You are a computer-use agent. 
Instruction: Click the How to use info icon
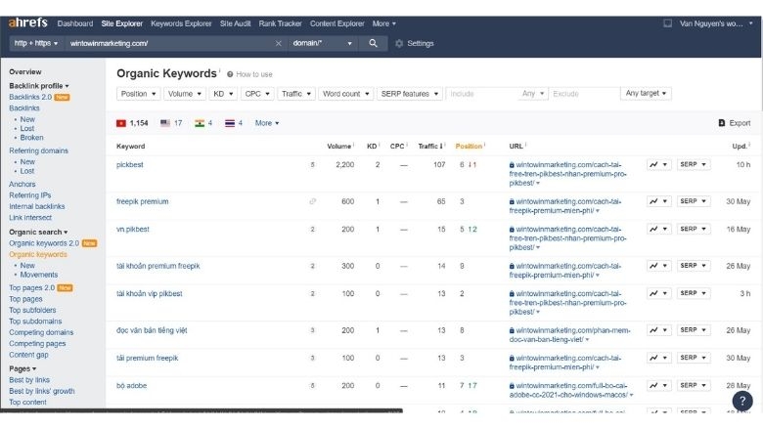coord(230,74)
